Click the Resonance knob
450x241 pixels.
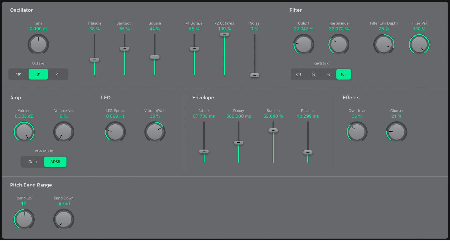[339, 44]
